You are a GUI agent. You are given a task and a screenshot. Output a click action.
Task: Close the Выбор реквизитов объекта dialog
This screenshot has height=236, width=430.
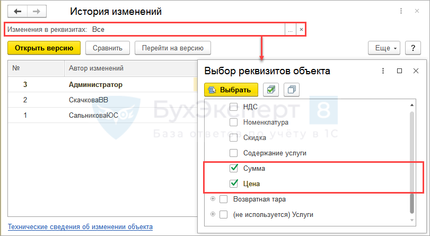coord(416,71)
